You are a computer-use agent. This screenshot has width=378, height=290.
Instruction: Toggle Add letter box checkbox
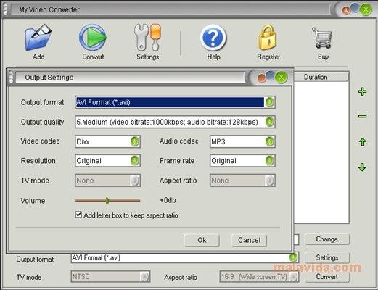pos(78,215)
